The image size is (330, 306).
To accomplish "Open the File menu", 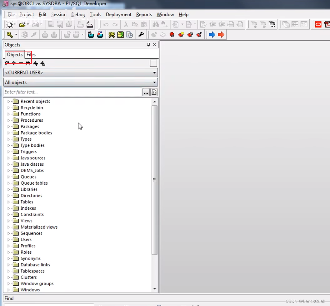I will tap(11, 14).
